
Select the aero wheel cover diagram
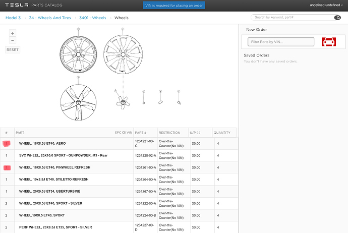tap(78, 102)
